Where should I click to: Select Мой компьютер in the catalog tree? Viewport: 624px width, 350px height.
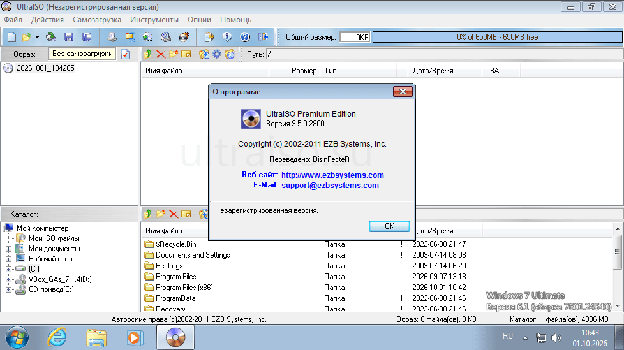[43, 228]
